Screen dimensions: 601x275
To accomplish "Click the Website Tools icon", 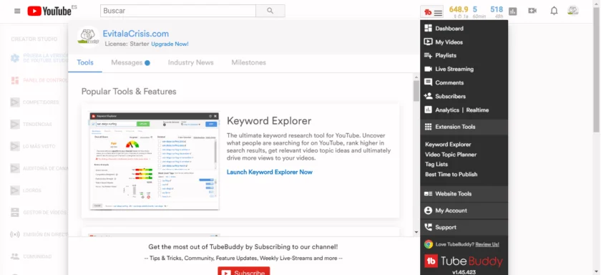I will (x=428, y=193).
